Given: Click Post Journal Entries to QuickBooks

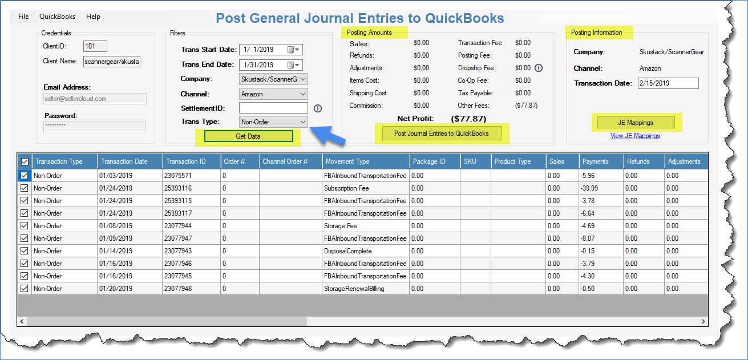Looking at the screenshot, I should click(x=442, y=134).
